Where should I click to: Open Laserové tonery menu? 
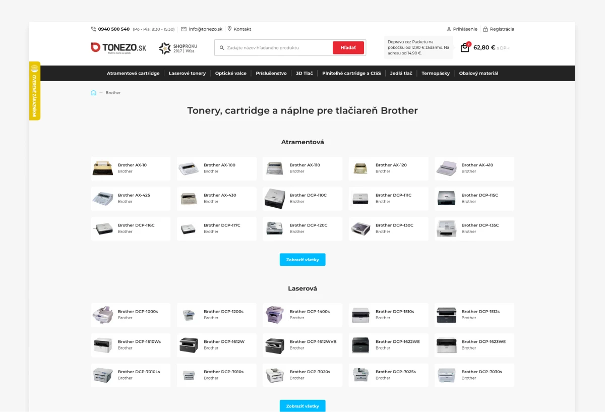coord(188,74)
